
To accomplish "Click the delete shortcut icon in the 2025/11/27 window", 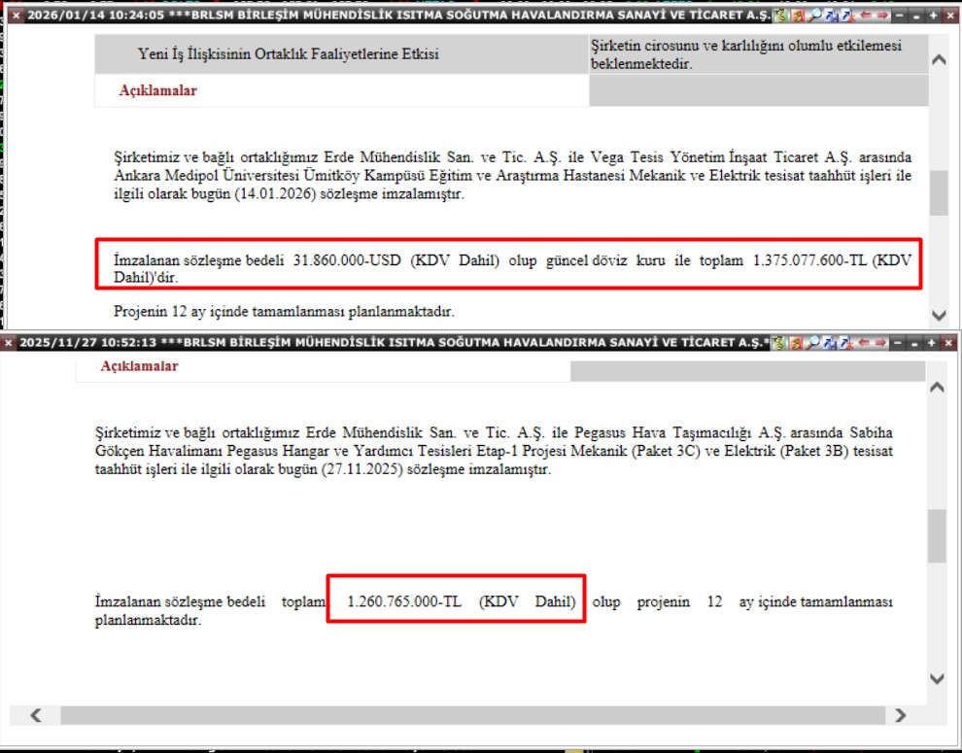I will [846, 342].
